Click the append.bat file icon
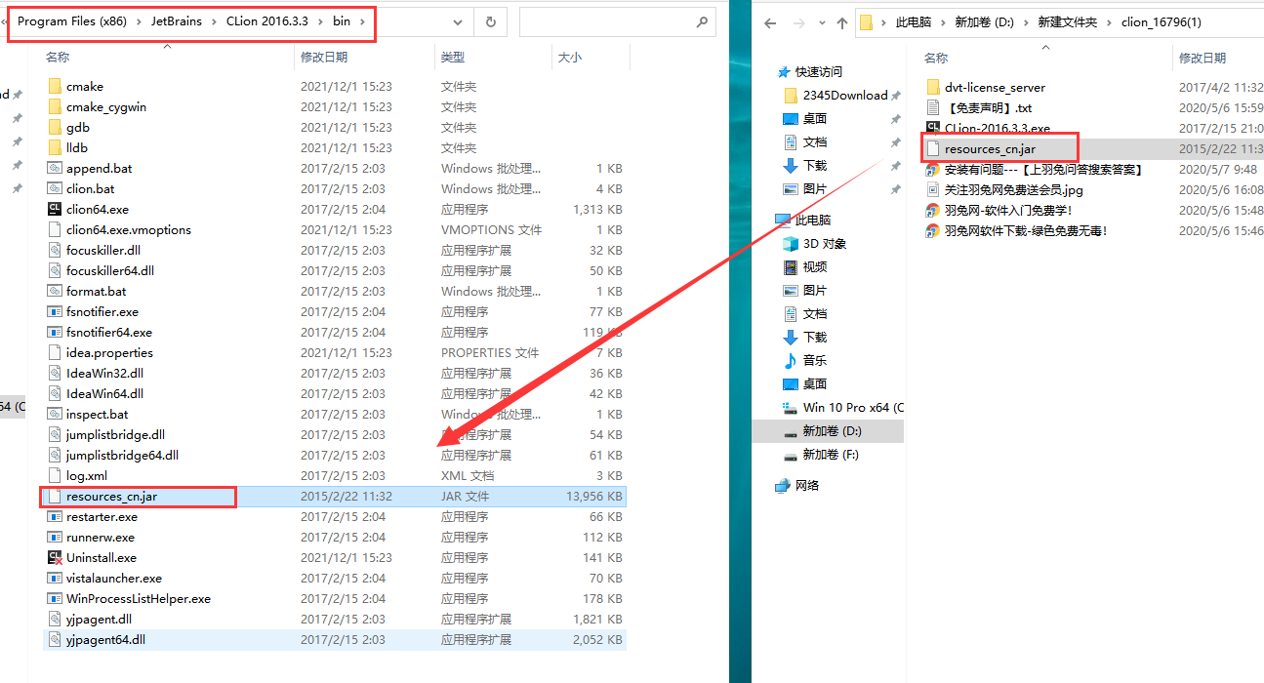Screen dimensions: 1264x683 [55, 169]
